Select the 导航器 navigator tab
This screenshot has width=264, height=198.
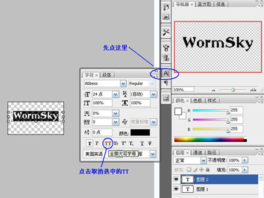click(x=182, y=4)
